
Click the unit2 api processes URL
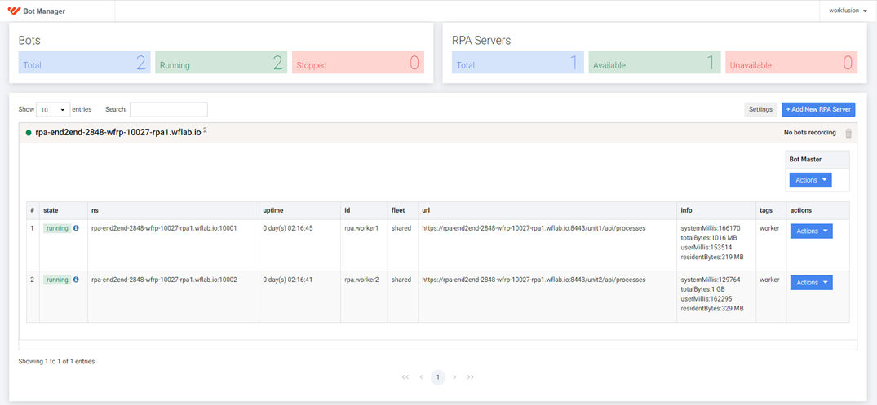(x=534, y=280)
